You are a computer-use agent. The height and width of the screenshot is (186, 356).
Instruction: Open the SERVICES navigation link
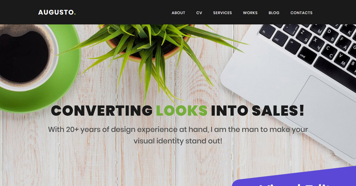(x=223, y=13)
